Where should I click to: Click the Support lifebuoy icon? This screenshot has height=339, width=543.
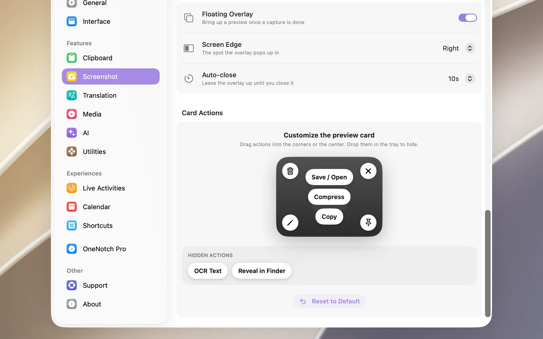coord(72,285)
